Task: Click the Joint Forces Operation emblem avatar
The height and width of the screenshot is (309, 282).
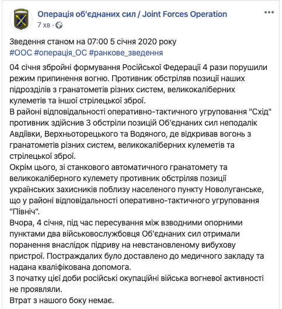Action: (x=21, y=19)
